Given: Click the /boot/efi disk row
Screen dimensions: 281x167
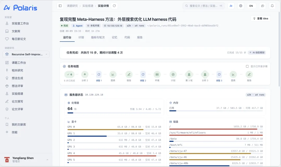Looking at the screenshot, I should pos(216,146).
